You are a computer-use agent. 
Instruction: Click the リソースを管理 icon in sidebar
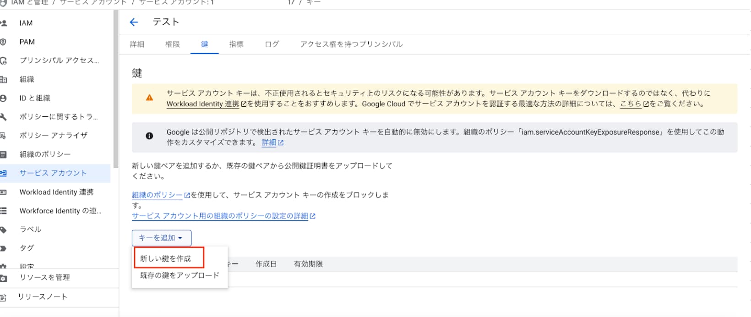(x=3, y=278)
